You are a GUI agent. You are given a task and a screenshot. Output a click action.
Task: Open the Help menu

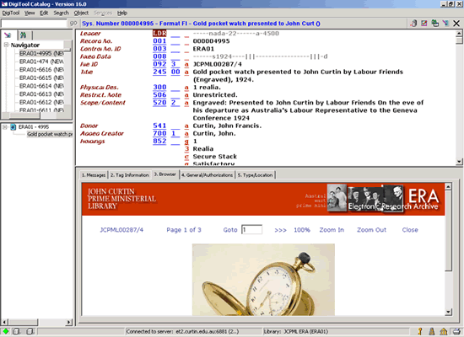click(x=122, y=13)
